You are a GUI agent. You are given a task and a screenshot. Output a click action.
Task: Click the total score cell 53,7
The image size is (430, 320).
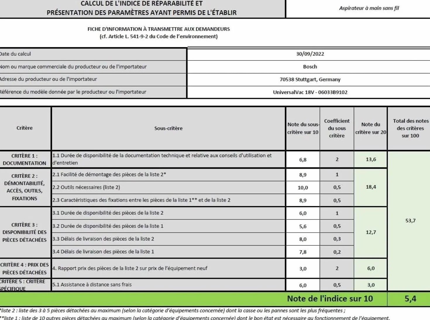click(409, 220)
